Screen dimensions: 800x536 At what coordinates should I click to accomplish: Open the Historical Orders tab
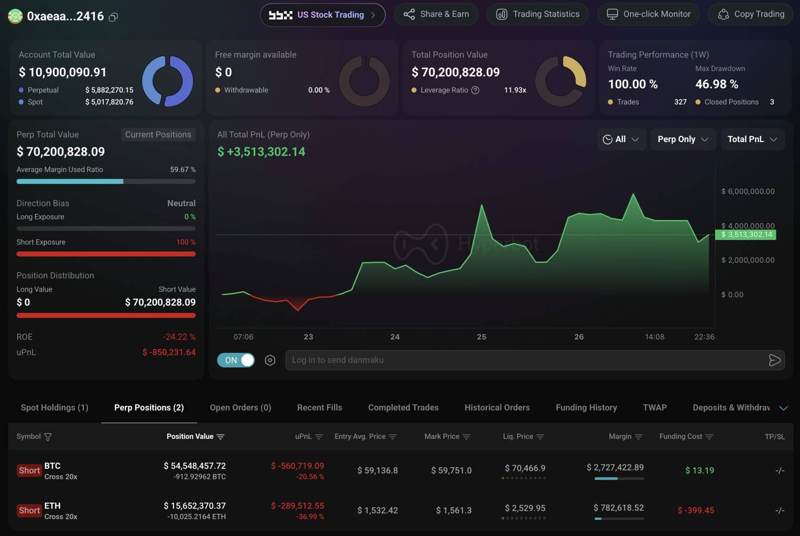pos(497,407)
